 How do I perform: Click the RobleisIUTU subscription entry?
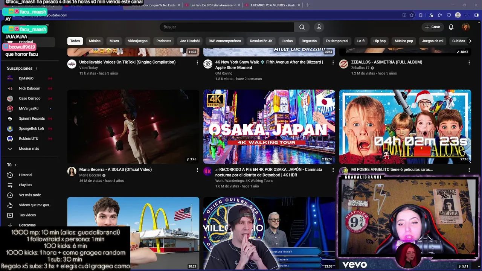(29, 139)
